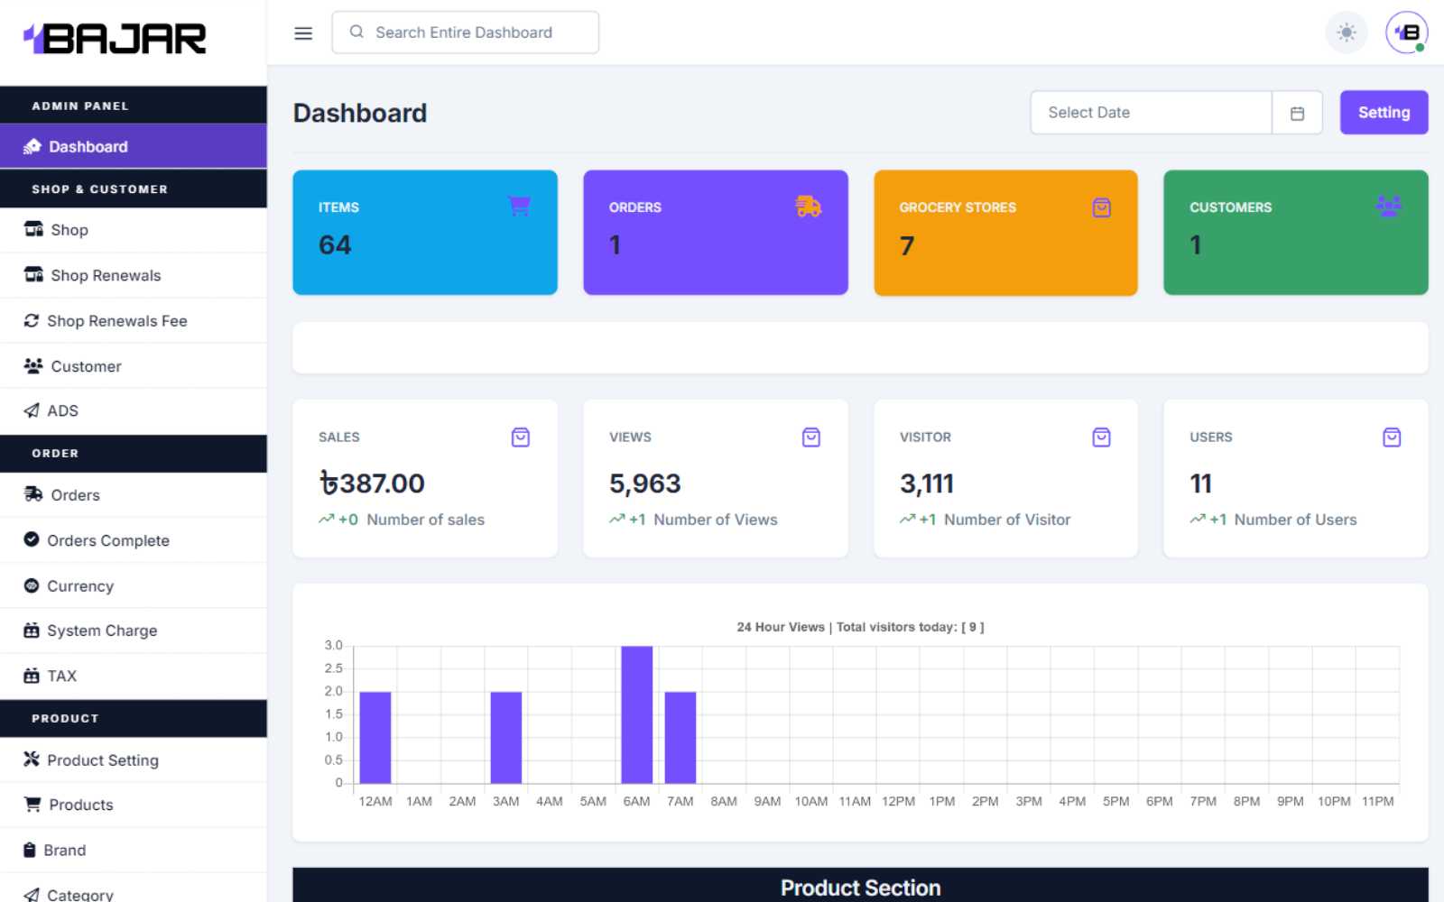
Task: Click the group icon beside Customer
Action: [x=33, y=365]
